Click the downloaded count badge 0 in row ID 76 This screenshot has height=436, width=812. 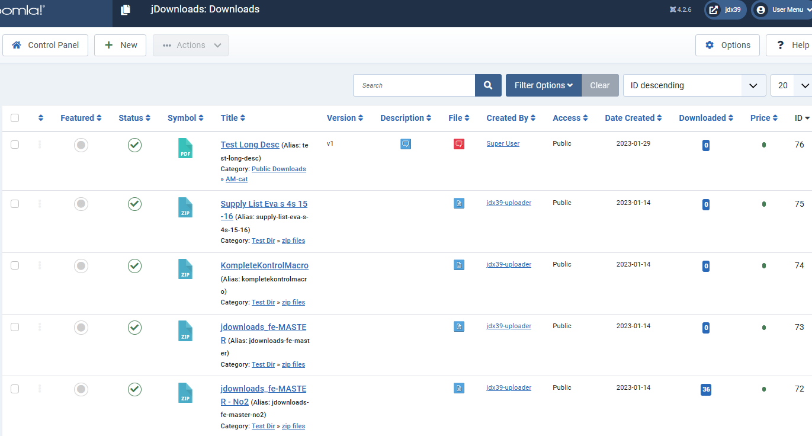pyautogui.click(x=706, y=145)
